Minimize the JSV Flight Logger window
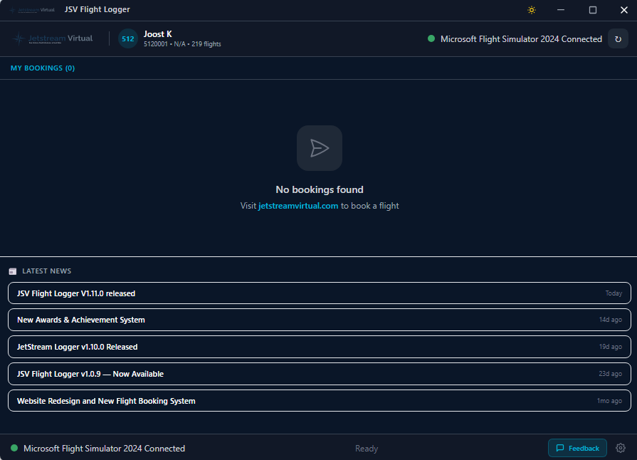Image resolution: width=637 pixels, height=460 pixels. point(561,10)
